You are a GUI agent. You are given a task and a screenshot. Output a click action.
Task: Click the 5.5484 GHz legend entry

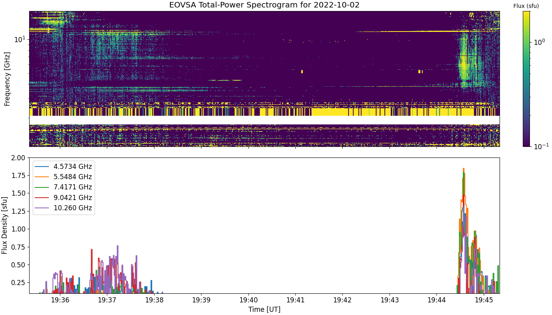(64, 177)
